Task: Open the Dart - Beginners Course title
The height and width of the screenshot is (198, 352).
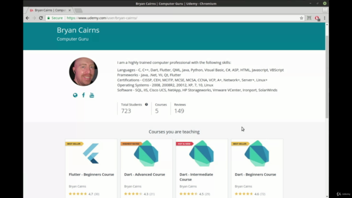Action: coord(255,174)
